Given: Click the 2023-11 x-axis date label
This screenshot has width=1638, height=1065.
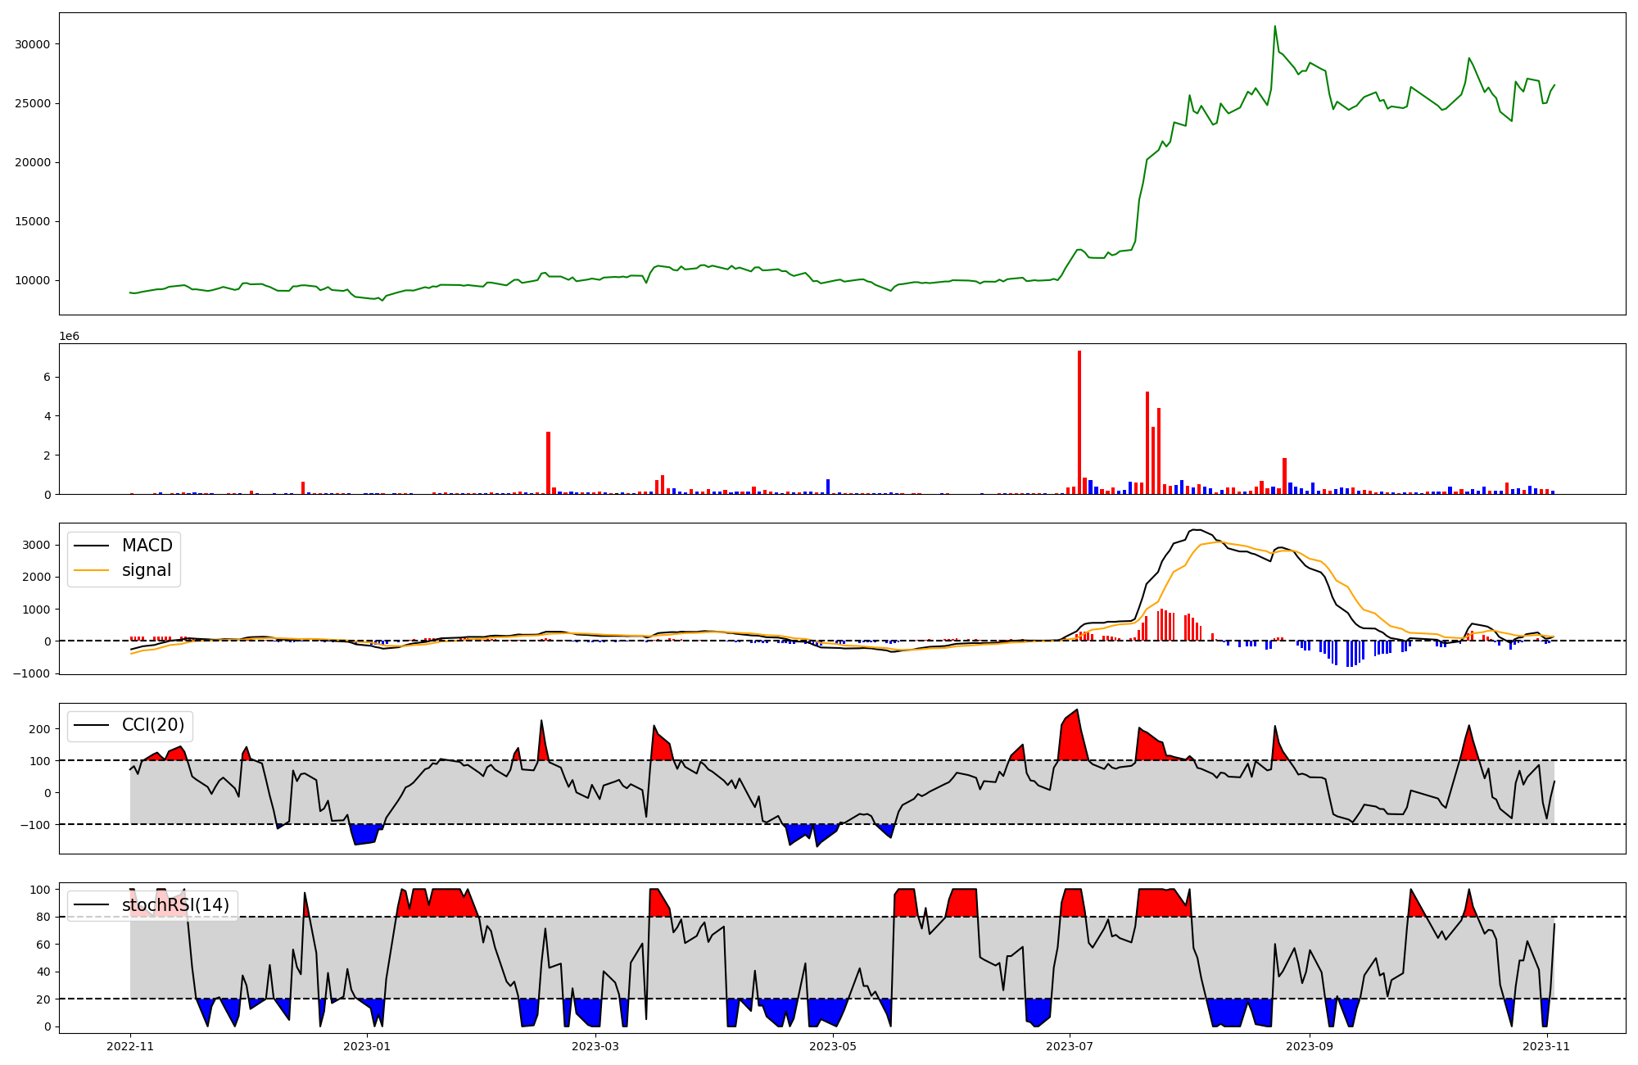Looking at the screenshot, I should pos(1546,1046).
